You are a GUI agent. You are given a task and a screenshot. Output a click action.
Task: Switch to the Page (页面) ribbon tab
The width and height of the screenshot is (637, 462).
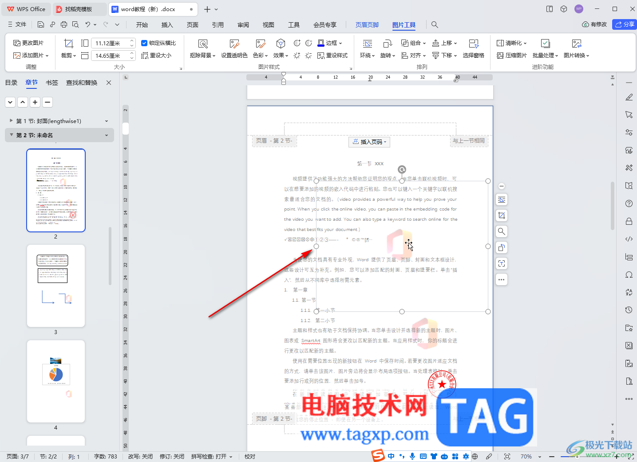(193, 25)
